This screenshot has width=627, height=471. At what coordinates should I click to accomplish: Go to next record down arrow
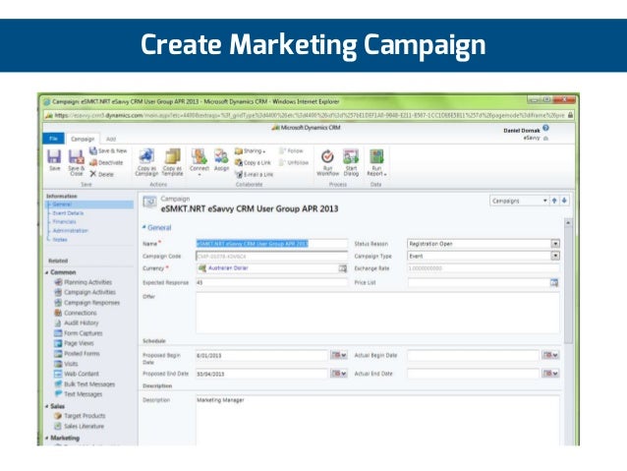coord(564,201)
